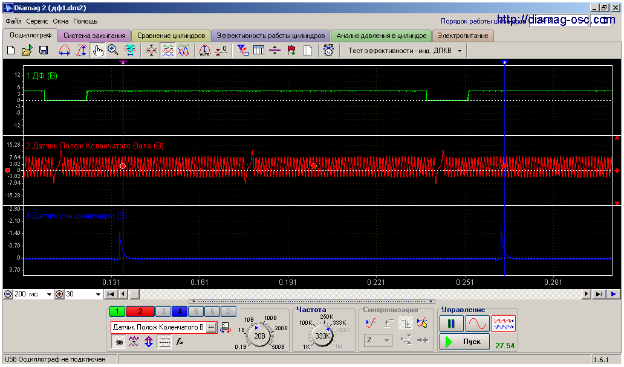Toggle green channel 1 button
The height and width of the screenshot is (367, 624).
[117, 311]
